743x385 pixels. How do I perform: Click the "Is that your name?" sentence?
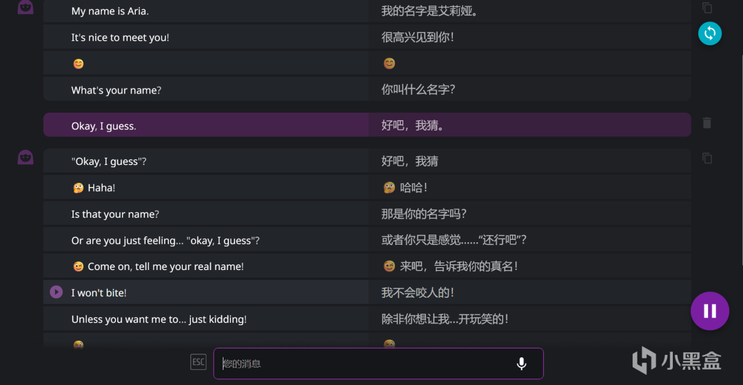(x=115, y=214)
